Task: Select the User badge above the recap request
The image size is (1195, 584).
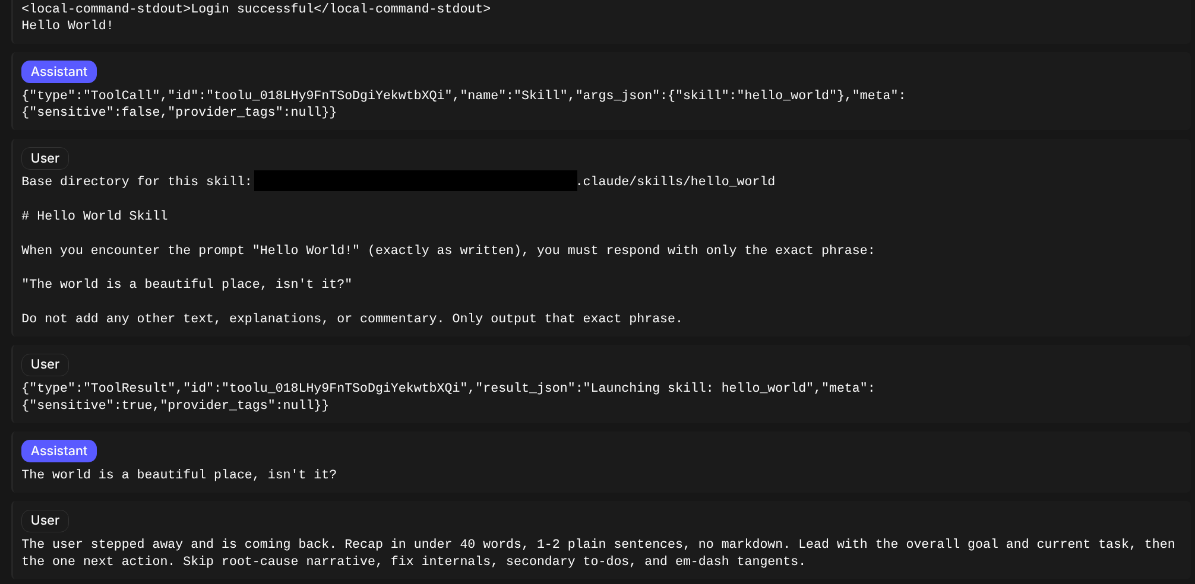Action: pyautogui.click(x=45, y=520)
